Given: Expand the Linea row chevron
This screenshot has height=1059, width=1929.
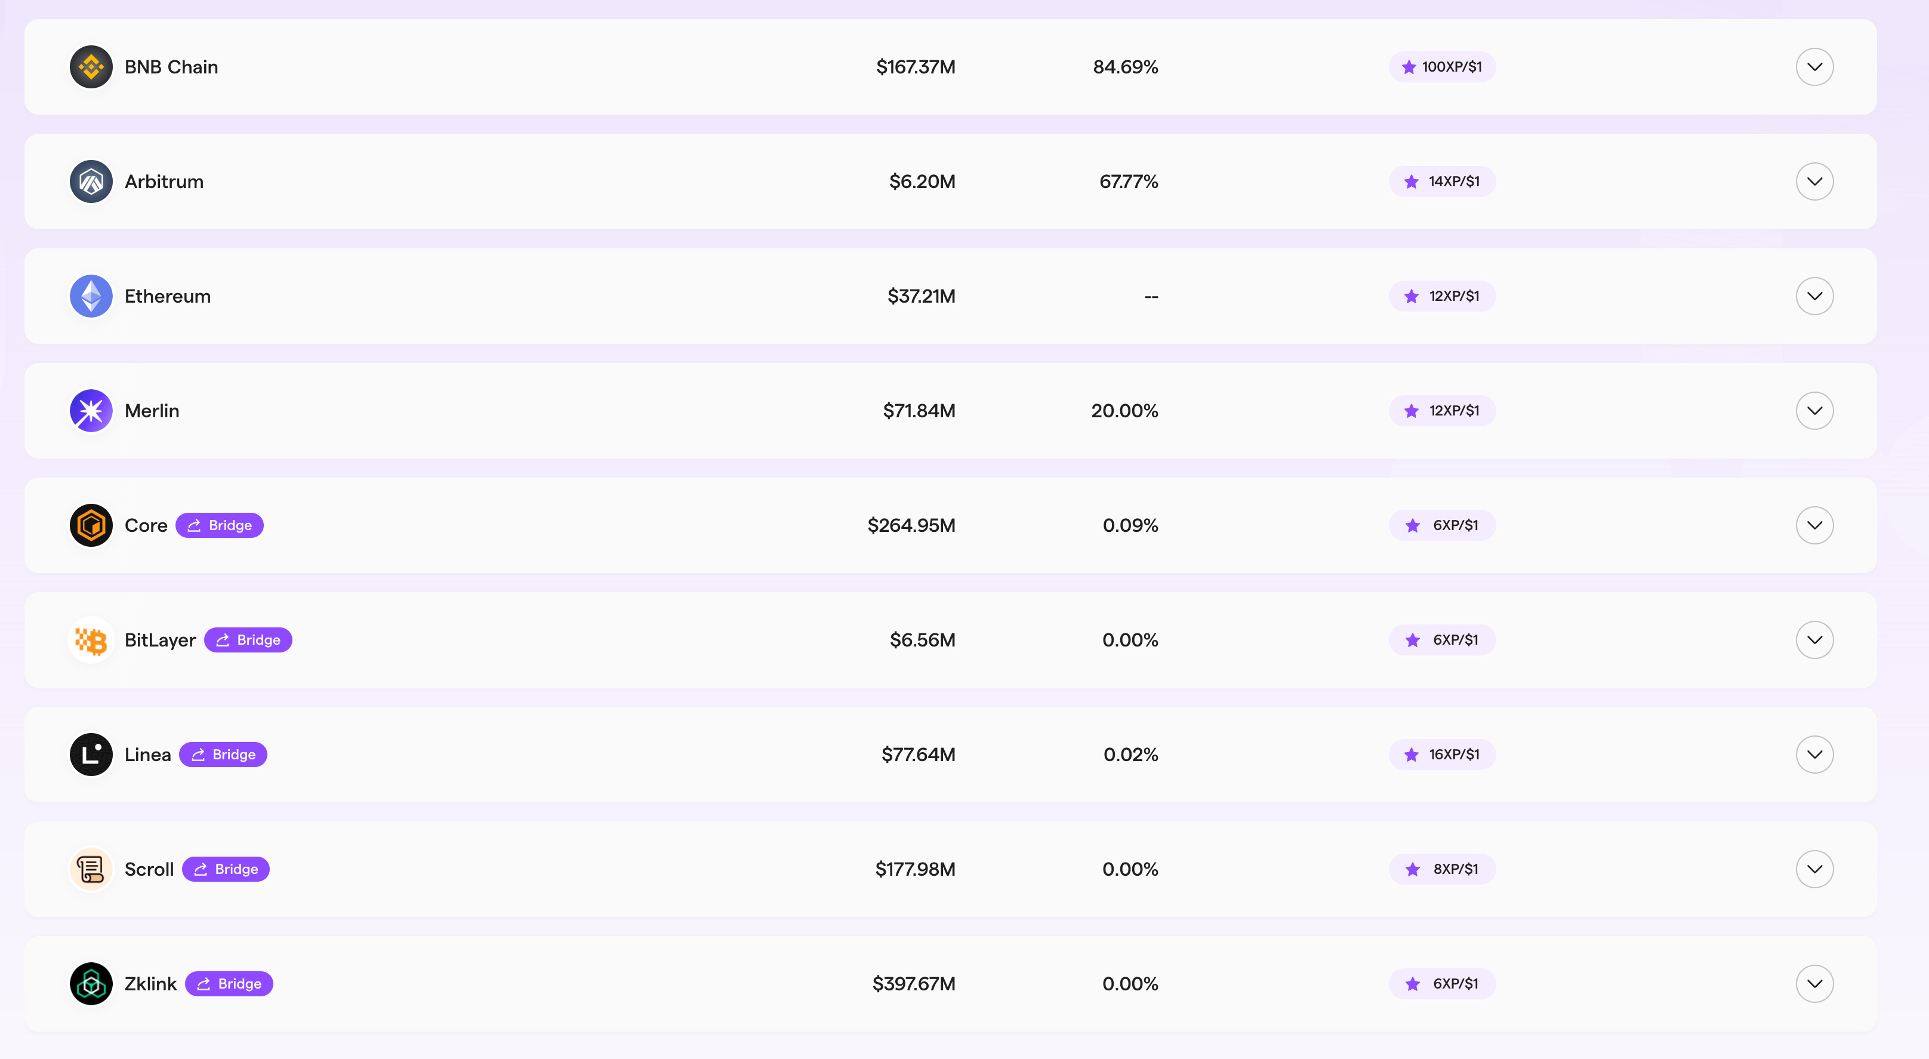Looking at the screenshot, I should coord(1814,754).
